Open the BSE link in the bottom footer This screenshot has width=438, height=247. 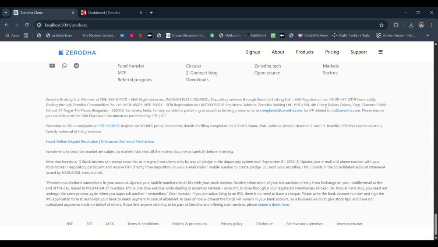(89, 224)
